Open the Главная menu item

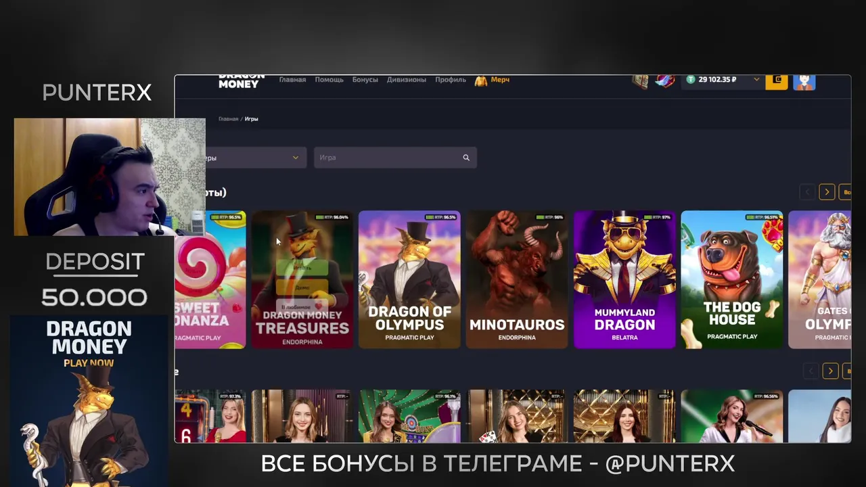(x=292, y=80)
